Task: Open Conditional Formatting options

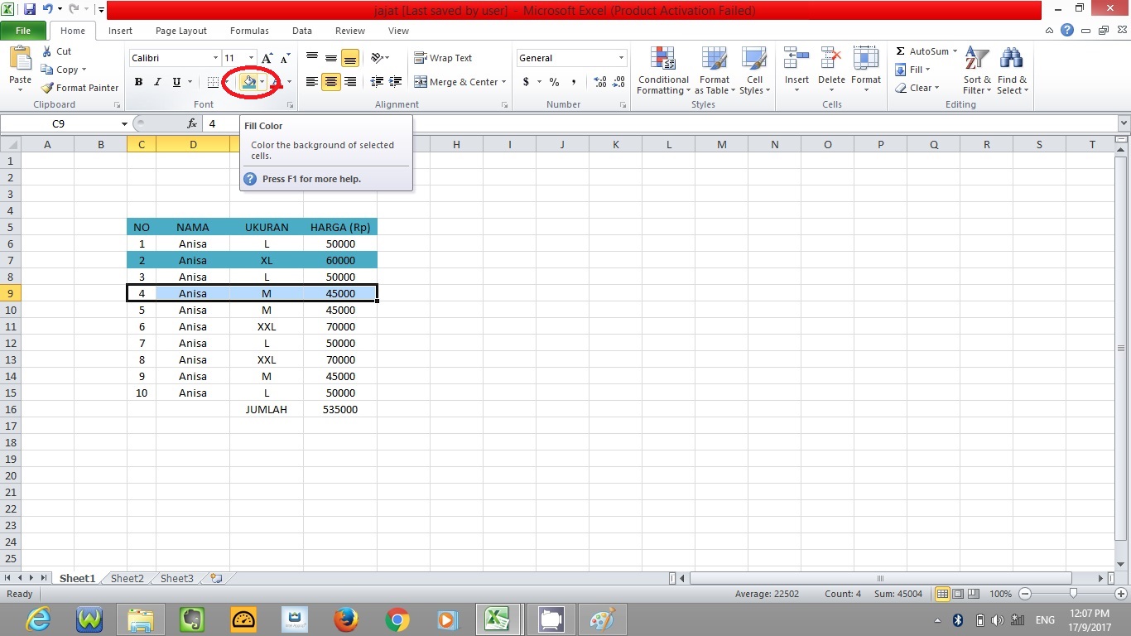Action: [662, 70]
